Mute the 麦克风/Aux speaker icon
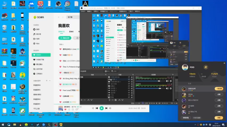The height and width of the screenshot is (127, 227). 167,81
